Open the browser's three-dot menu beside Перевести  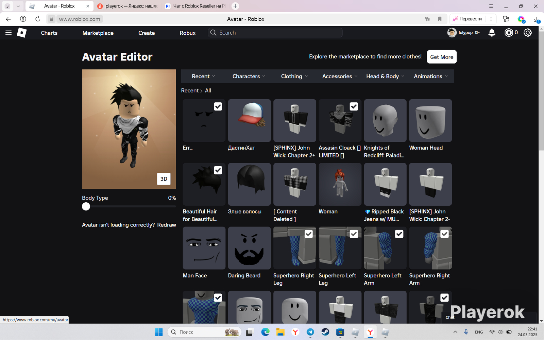pos(491,19)
